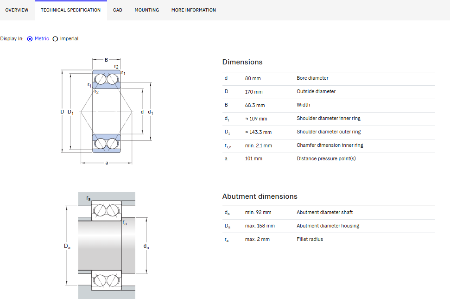Viewport: 450px width, 303px height.
Task: Click the Dimensions heading
Action: [x=242, y=62]
